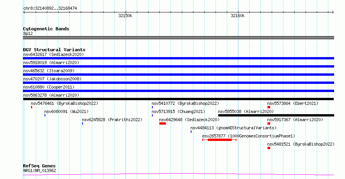
Task: Click nsv5573864 (Ebert2021) label
Action: point(293,103)
